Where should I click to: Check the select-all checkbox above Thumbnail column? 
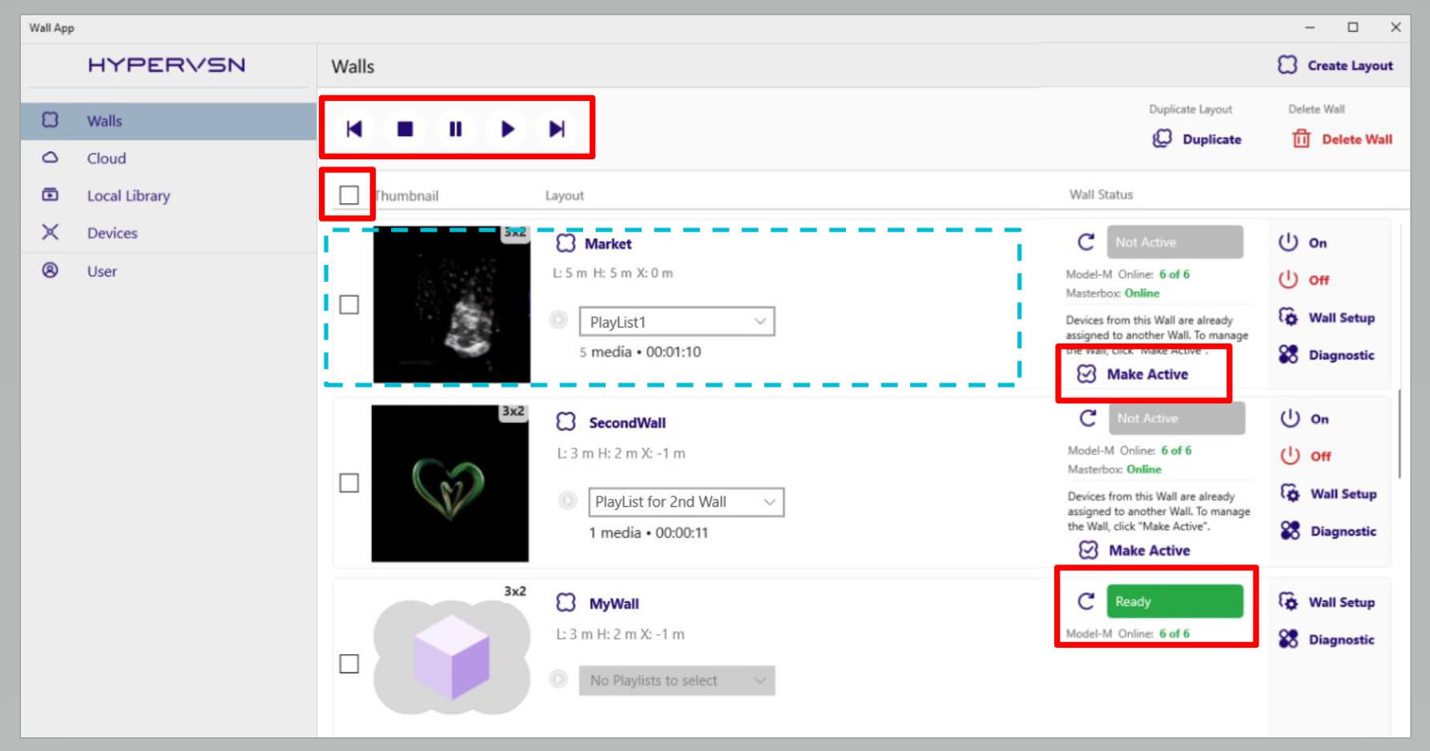click(x=349, y=195)
